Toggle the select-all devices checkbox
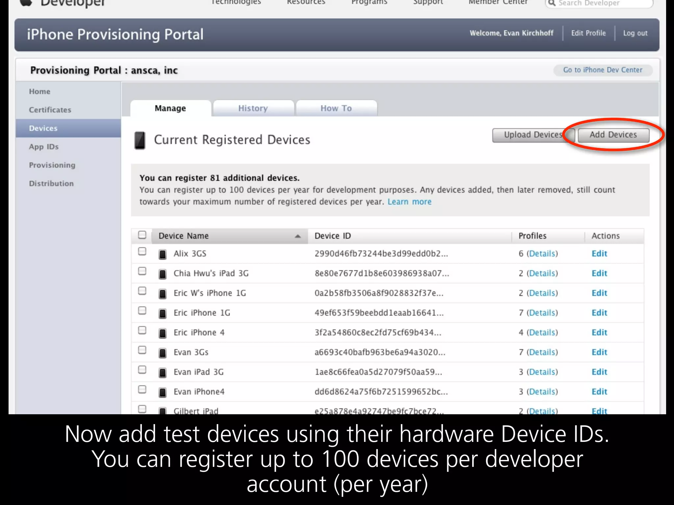 pyautogui.click(x=142, y=235)
